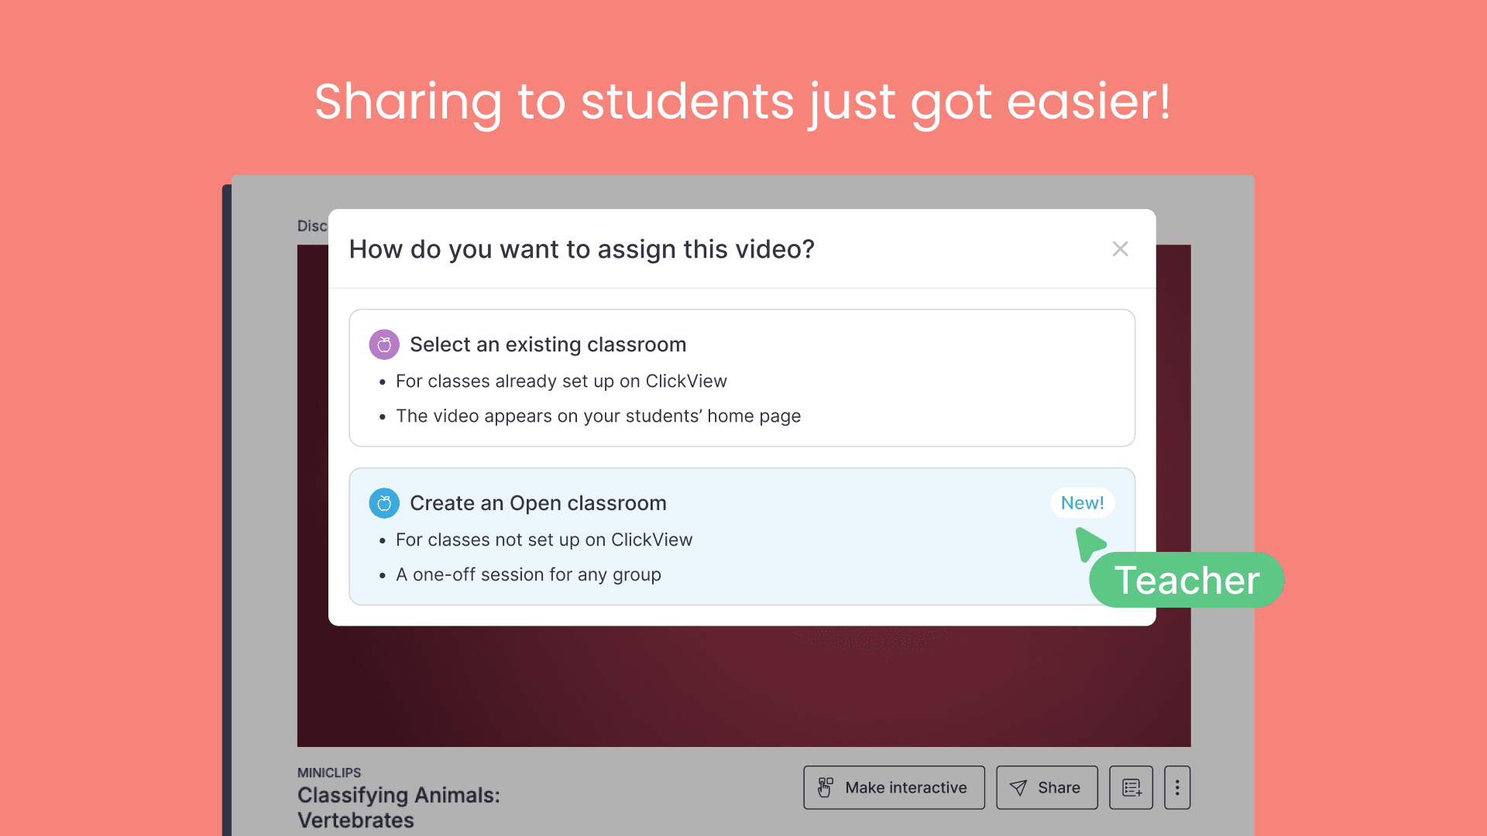Screen dimensions: 1487x836
Task: Select the paper-plane Share icon
Action: coord(1018,787)
